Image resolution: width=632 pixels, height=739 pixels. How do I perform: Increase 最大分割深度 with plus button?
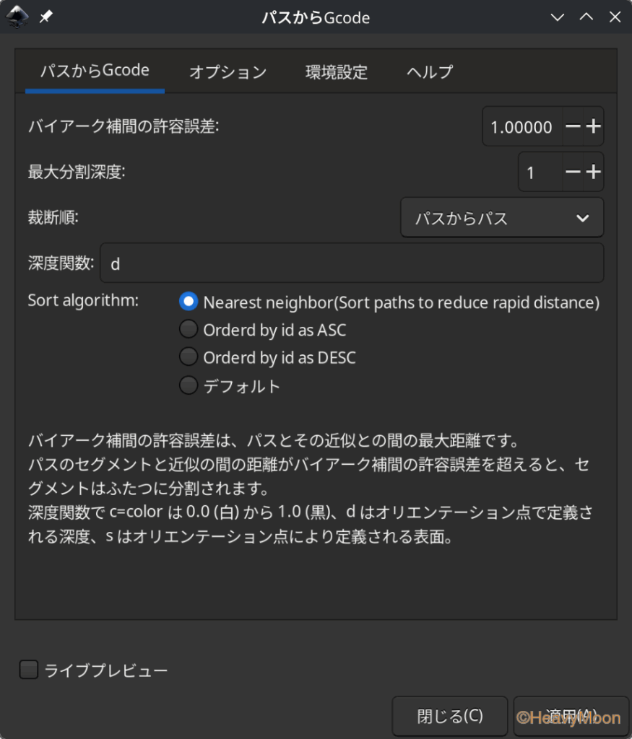(593, 172)
